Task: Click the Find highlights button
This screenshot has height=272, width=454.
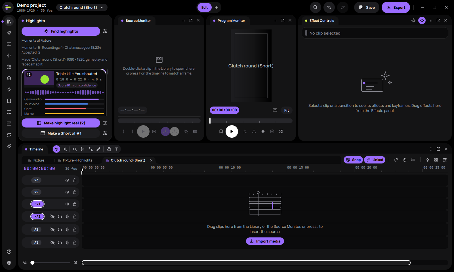Action: [61, 31]
